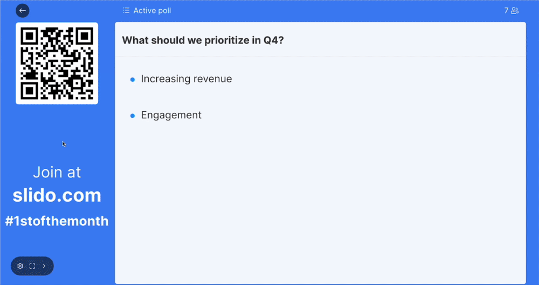Select the Engagement poll option
This screenshot has width=539, height=285.
171,115
